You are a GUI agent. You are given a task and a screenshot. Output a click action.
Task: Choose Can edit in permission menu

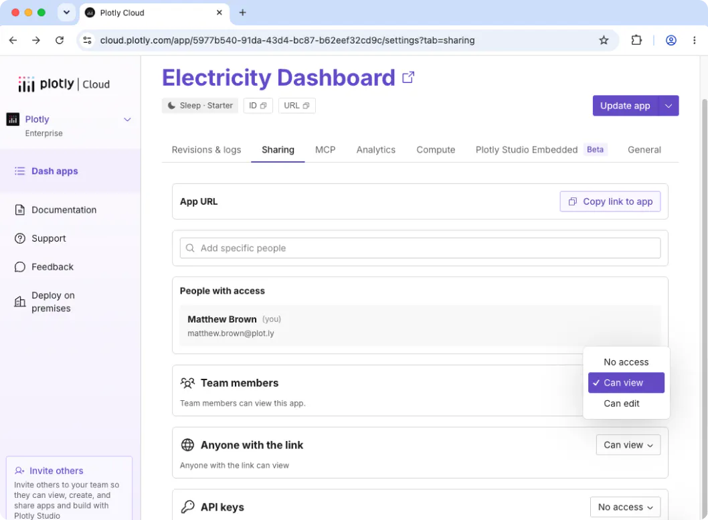[x=626, y=404]
